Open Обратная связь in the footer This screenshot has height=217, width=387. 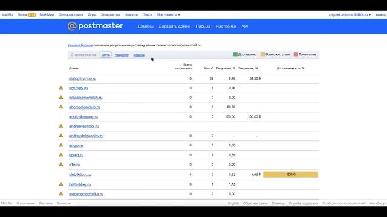[x=255, y=203]
